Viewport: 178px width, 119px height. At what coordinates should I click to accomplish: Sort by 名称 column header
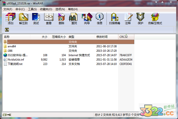(16, 37)
